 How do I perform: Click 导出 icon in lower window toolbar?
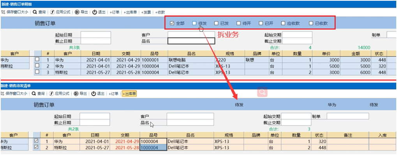point(76,93)
